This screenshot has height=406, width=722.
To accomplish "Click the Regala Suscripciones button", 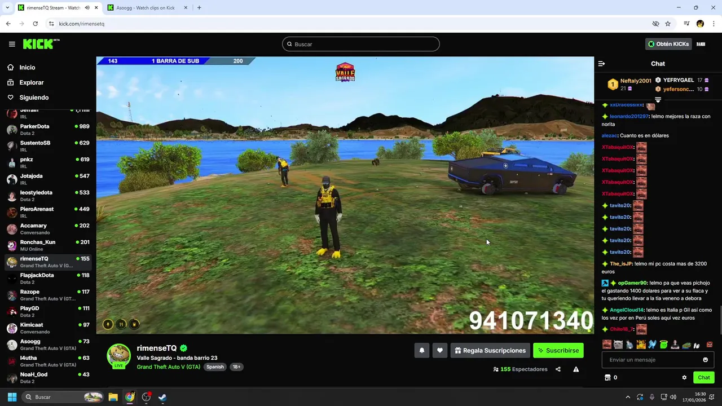I will point(490,351).
